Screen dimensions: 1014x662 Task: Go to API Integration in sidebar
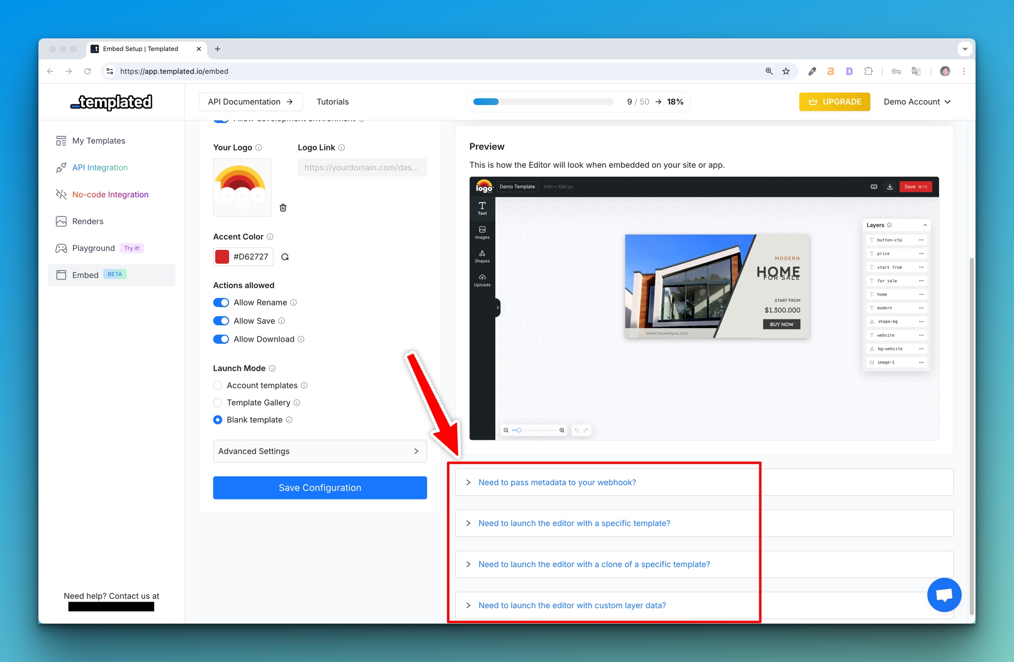(x=112, y=168)
